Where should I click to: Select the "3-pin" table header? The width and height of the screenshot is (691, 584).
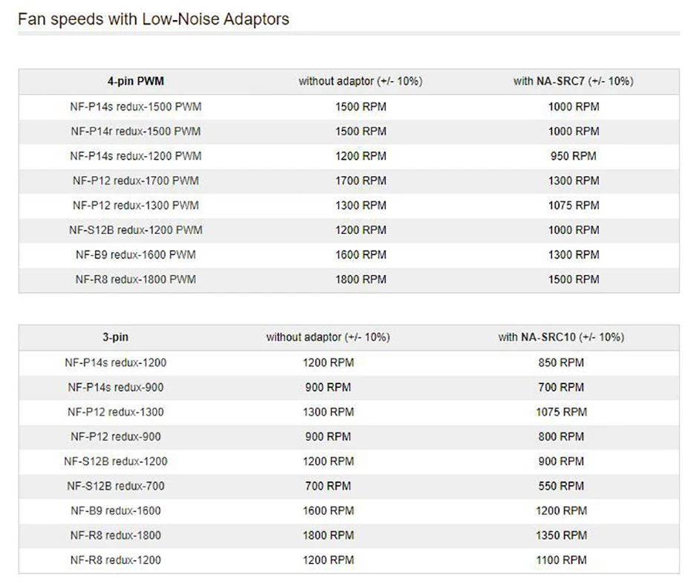pyautogui.click(x=116, y=337)
